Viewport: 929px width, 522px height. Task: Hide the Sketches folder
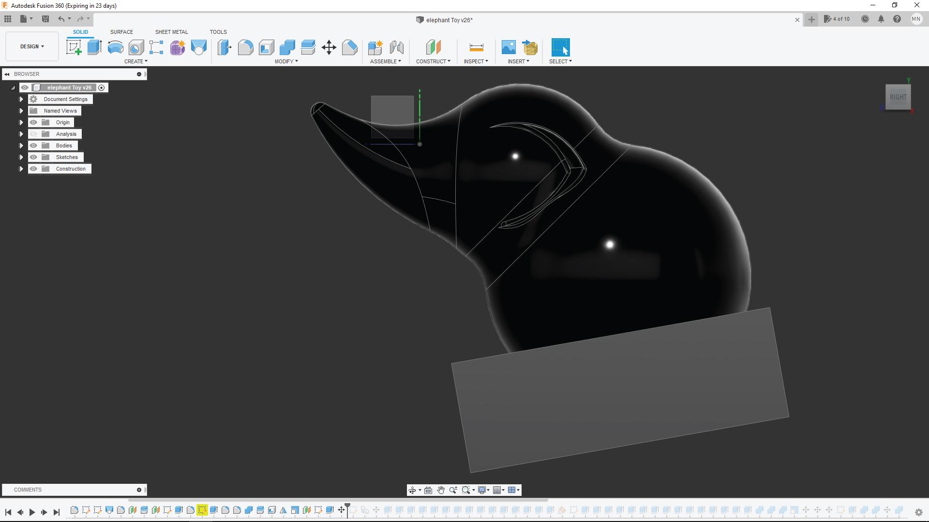pos(33,157)
